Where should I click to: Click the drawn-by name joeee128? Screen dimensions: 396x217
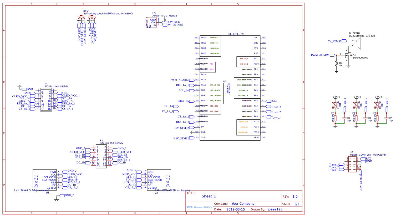point(275,209)
